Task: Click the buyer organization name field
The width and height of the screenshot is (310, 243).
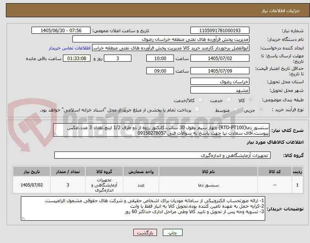Action: (161, 39)
